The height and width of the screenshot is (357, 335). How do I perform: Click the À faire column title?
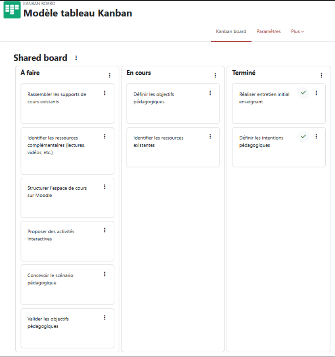(x=30, y=73)
